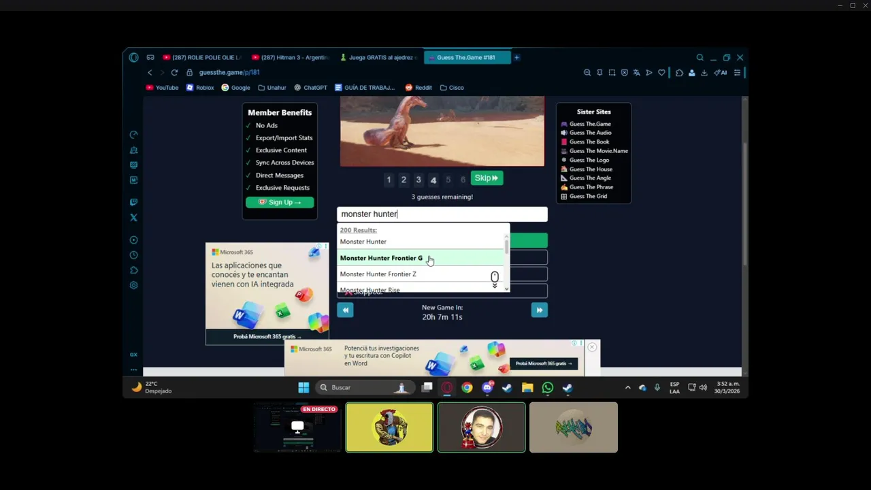Switch to Hitman 3 - Argentina tab
The height and width of the screenshot is (490, 871).
[x=291, y=57]
